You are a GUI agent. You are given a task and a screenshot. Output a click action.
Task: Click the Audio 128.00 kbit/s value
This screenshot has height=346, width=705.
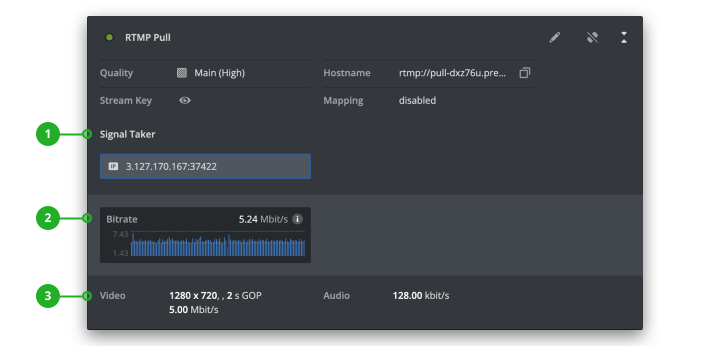tap(423, 295)
